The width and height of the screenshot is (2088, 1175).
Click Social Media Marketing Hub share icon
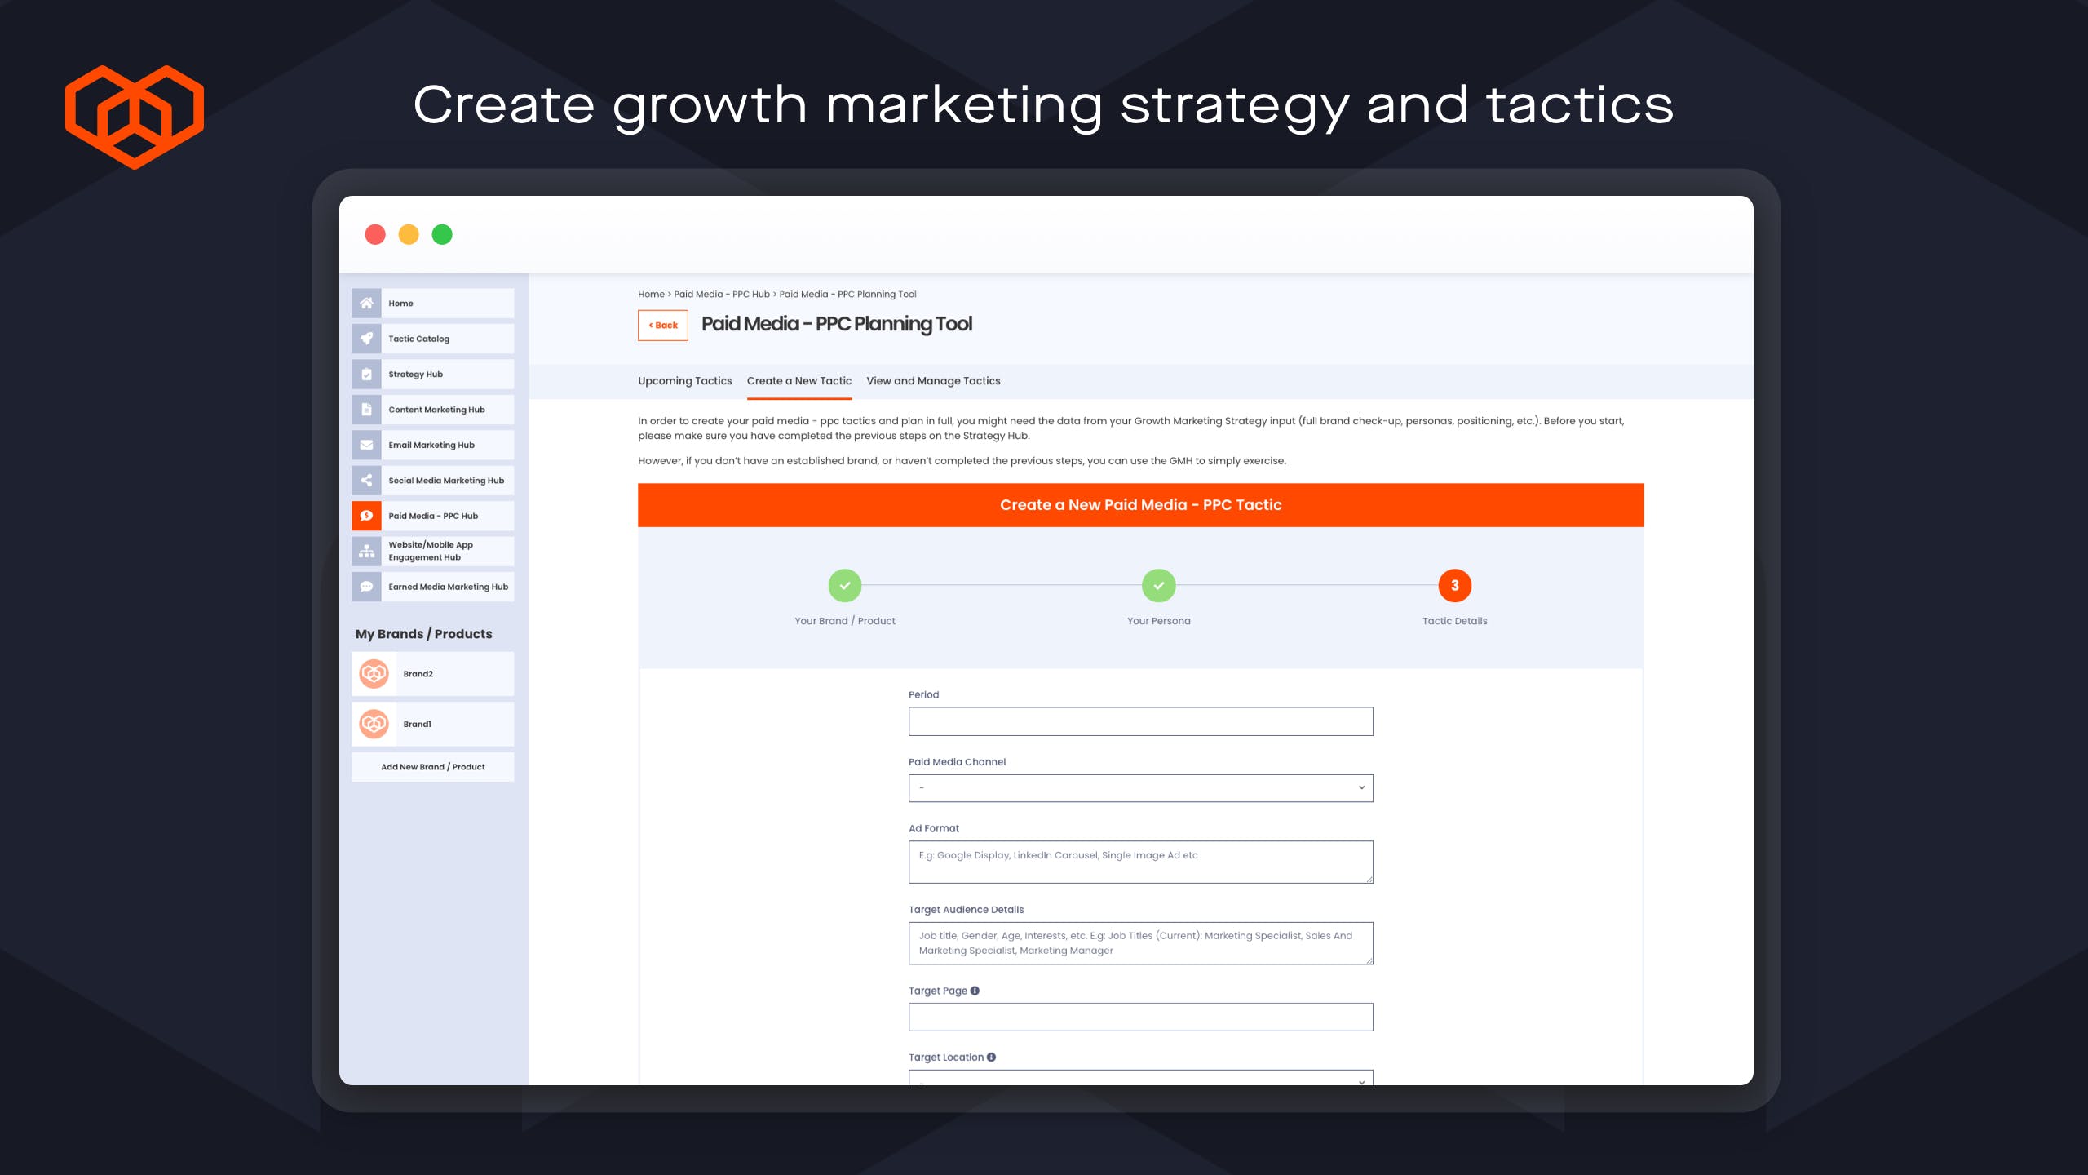(x=366, y=481)
